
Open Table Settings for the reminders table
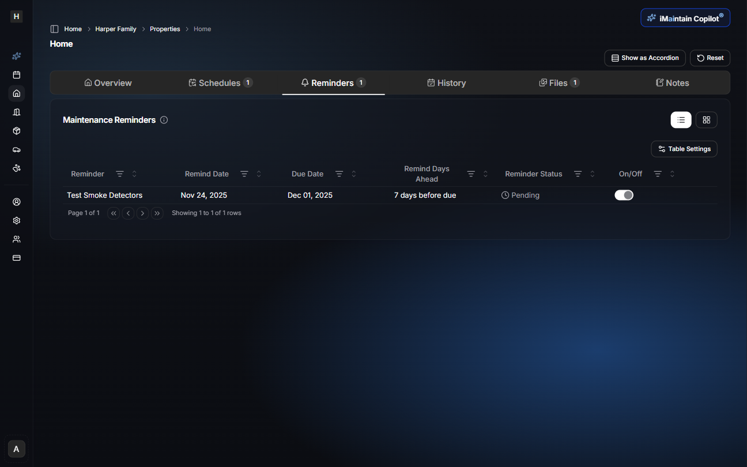coord(684,149)
